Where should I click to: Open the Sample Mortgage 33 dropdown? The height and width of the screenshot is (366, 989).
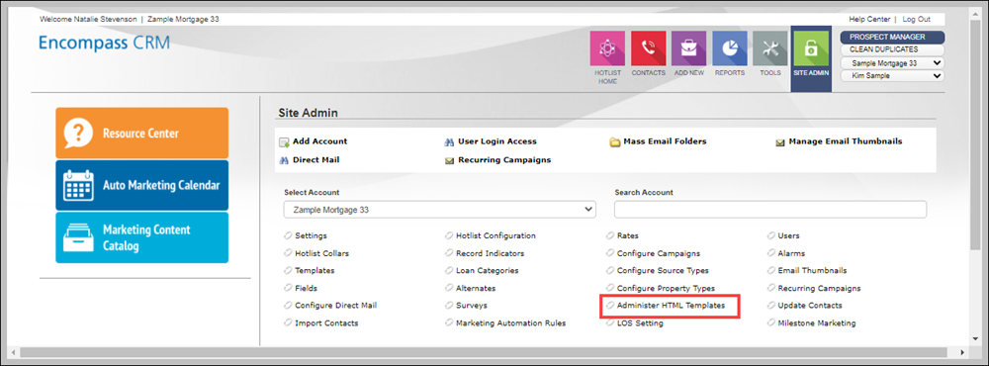[892, 63]
